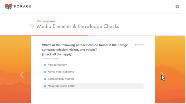The width and height of the screenshot is (186, 104).
Task: Deselect the Make the world better checkbox
Action: pyautogui.click(x=45, y=86)
